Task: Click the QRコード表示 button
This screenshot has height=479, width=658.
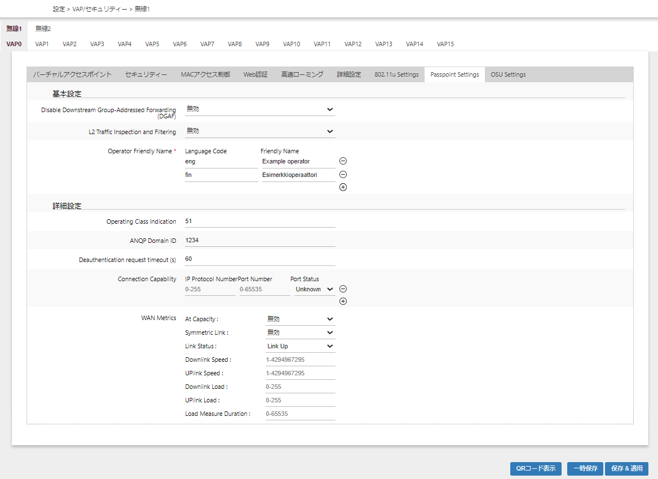Action: (x=536, y=468)
